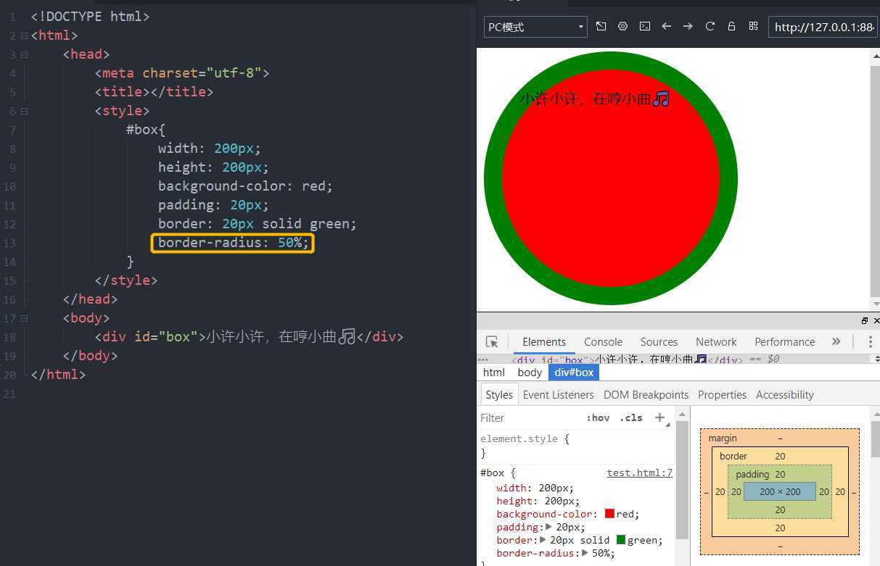Open the preview settings gear icon
Screen dimensions: 880x566
tap(622, 27)
